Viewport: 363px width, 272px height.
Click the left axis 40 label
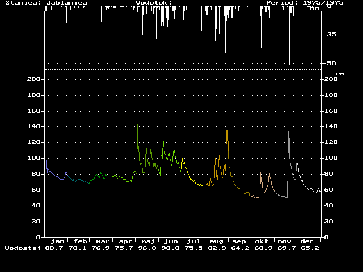36,206
